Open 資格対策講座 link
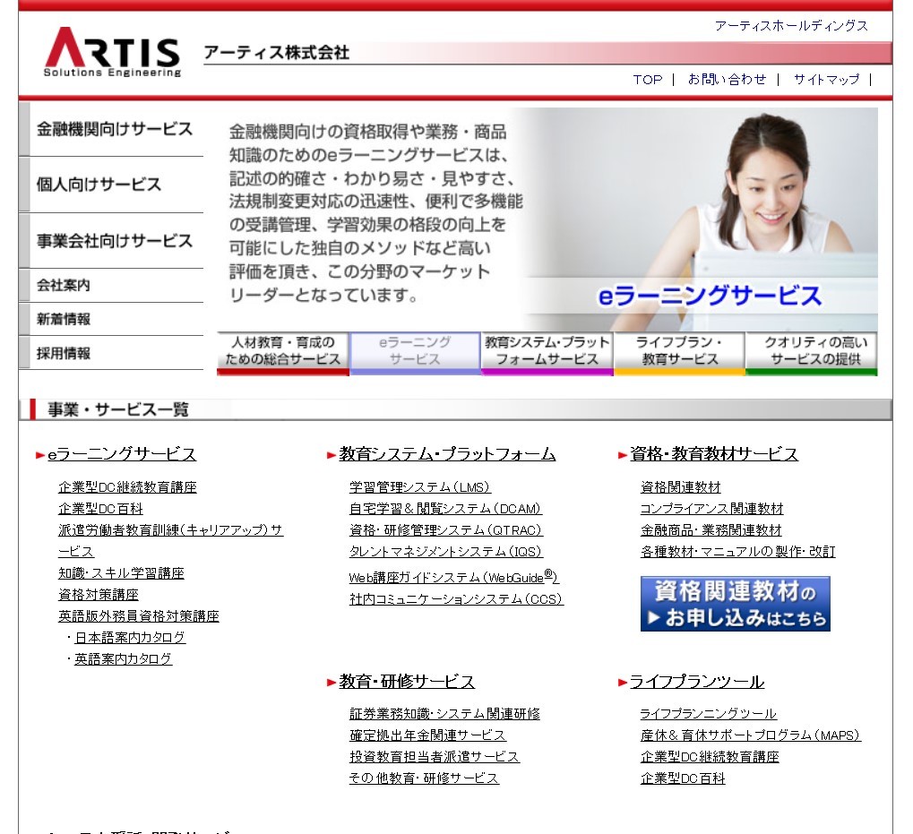913x834 pixels. [x=99, y=595]
